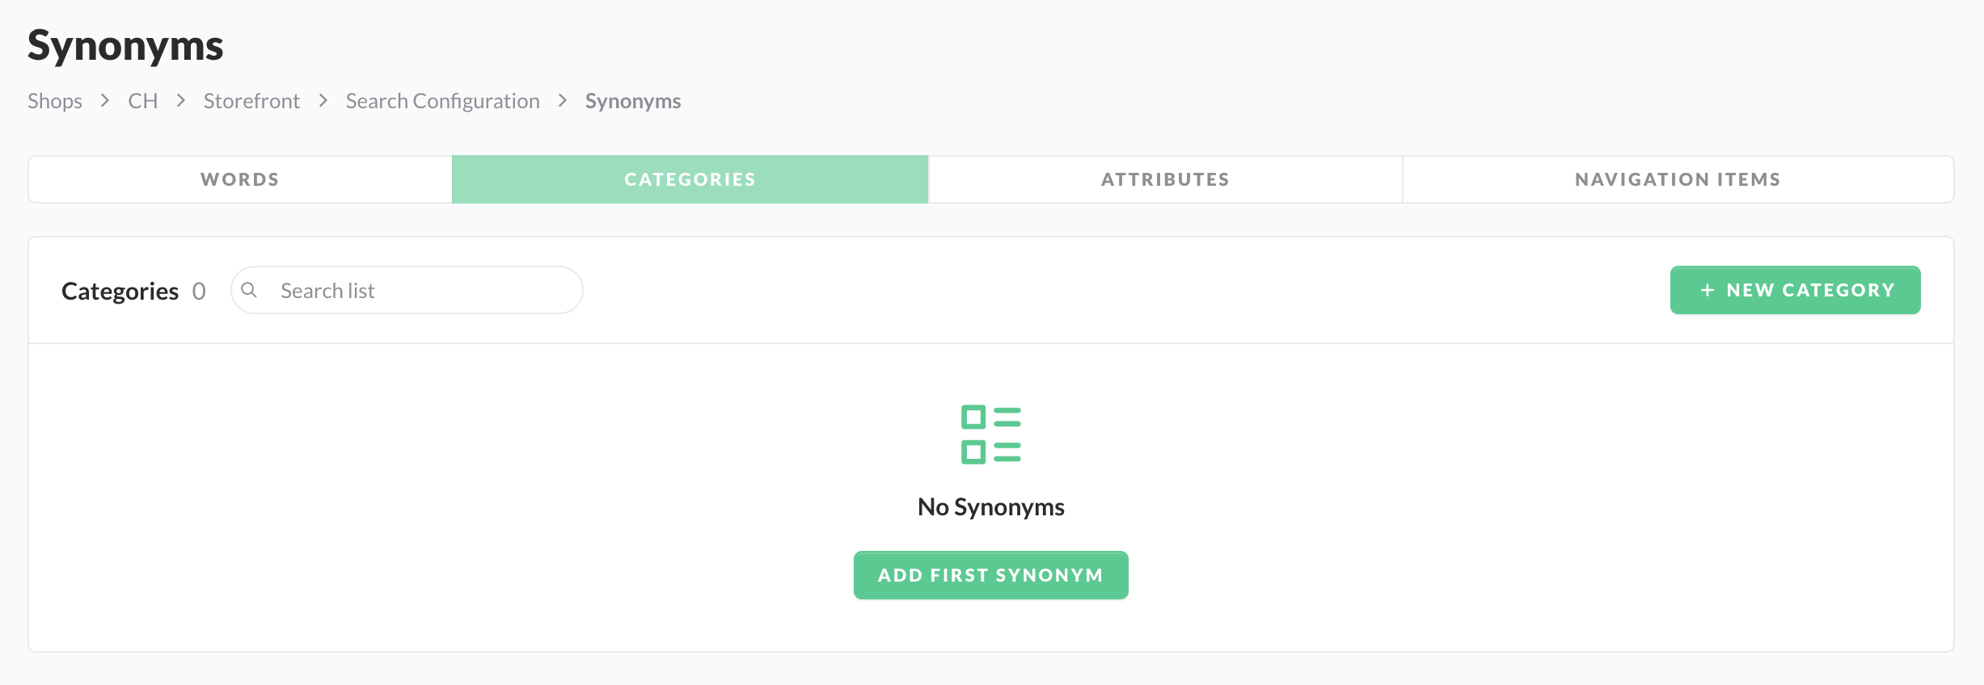Image resolution: width=1984 pixels, height=685 pixels.
Task: Navigate to Shops in the breadcrumb
Action: pyautogui.click(x=55, y=101)
